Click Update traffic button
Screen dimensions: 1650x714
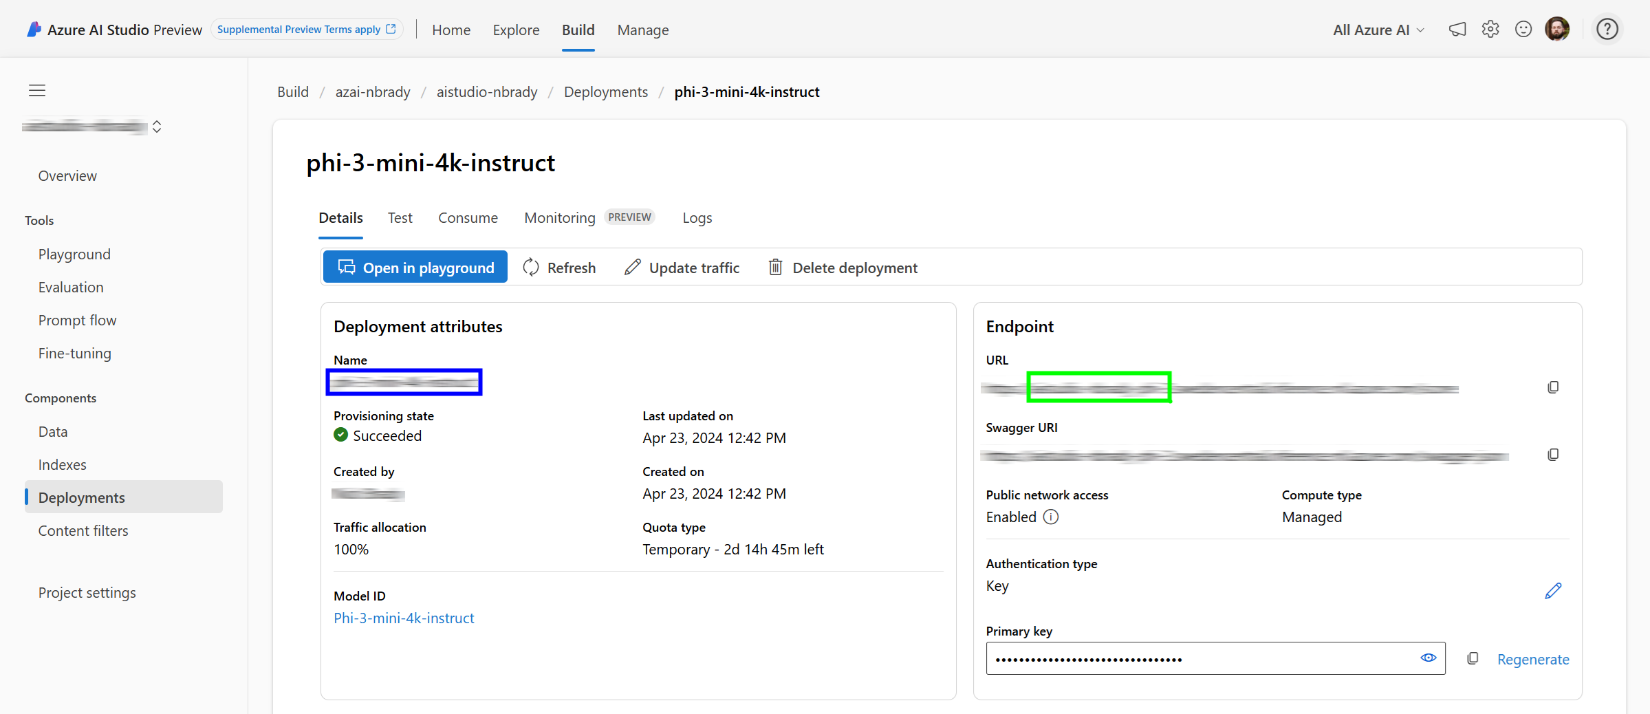pyautogui.click(x=682, y=267)
